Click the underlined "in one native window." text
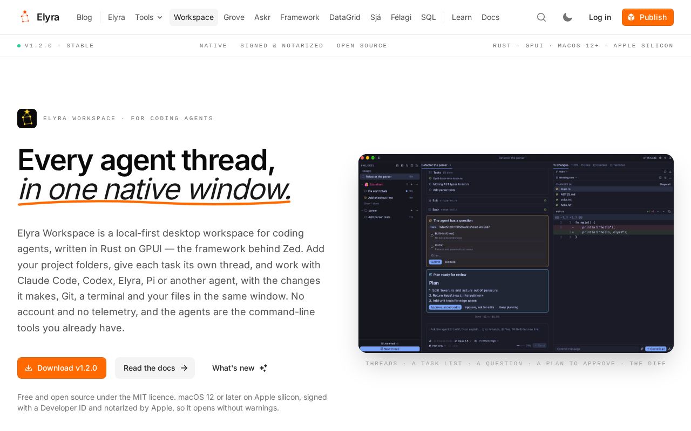 (x=154, y=190)
